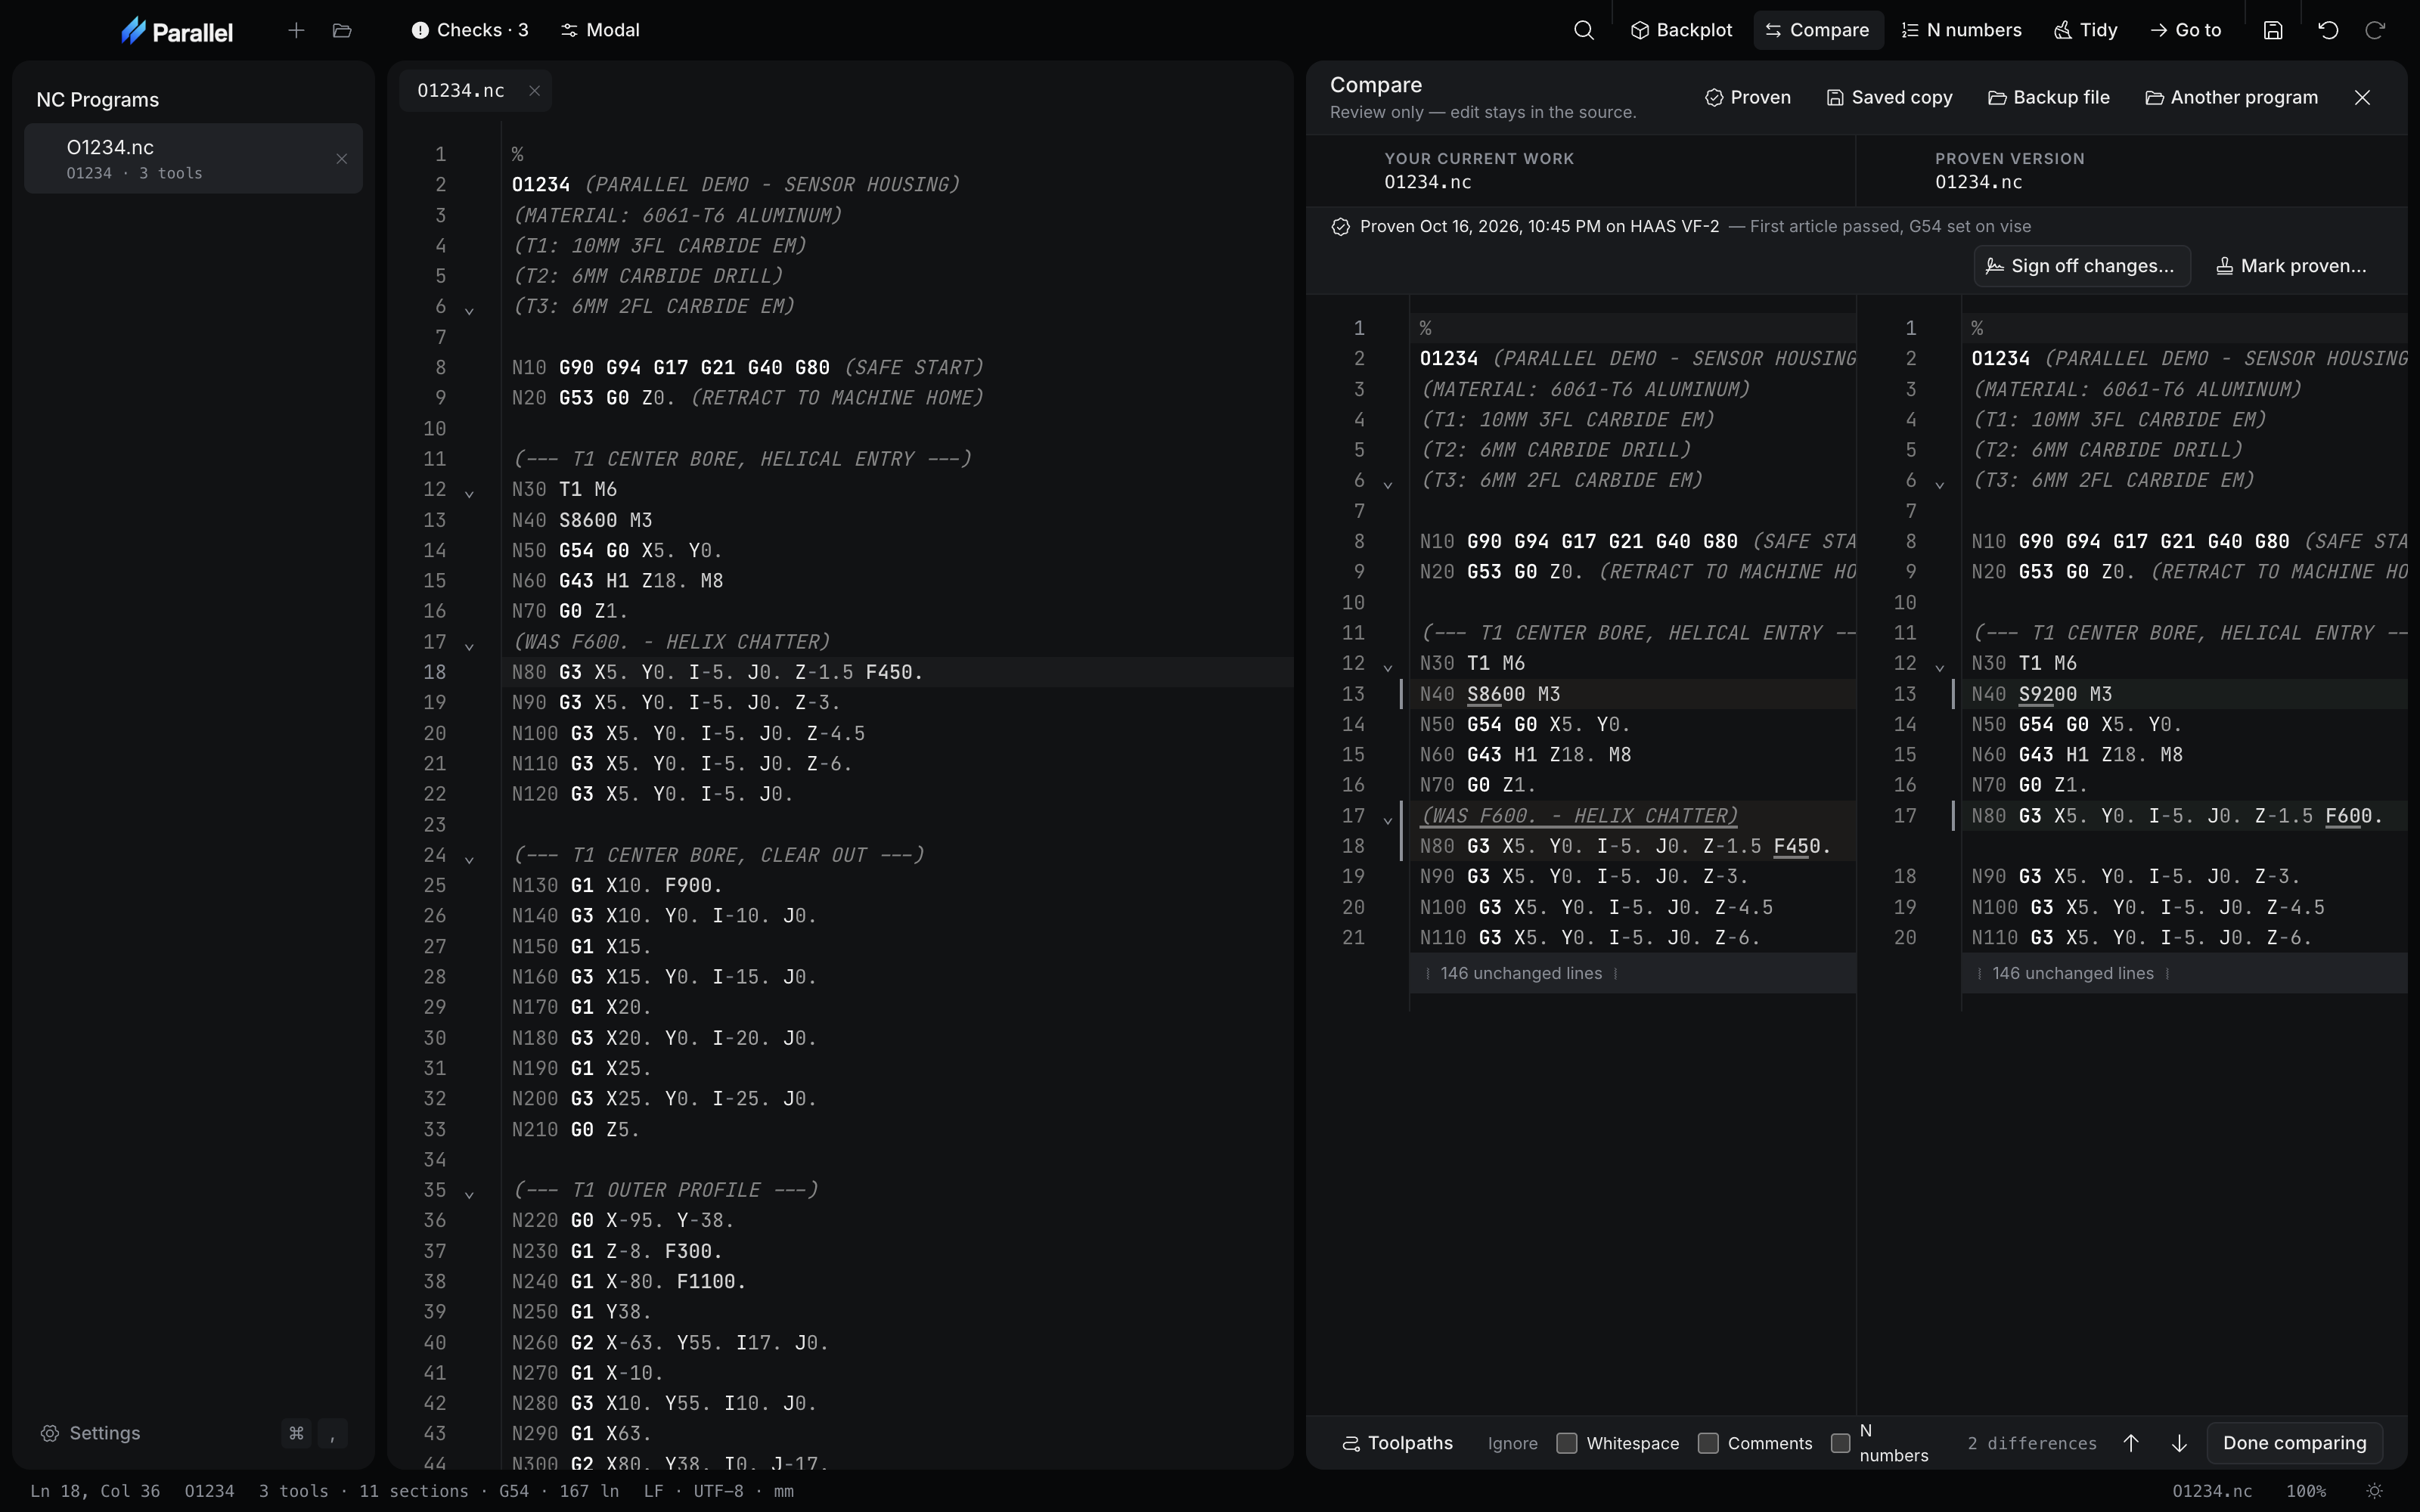Remove O1234.nc from NC Programs list
The image size is (2420, 1512).
342,159
